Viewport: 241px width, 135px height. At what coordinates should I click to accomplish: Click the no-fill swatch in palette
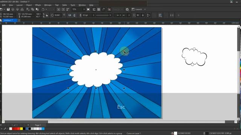pyautogui.click(x=11, y=129)
